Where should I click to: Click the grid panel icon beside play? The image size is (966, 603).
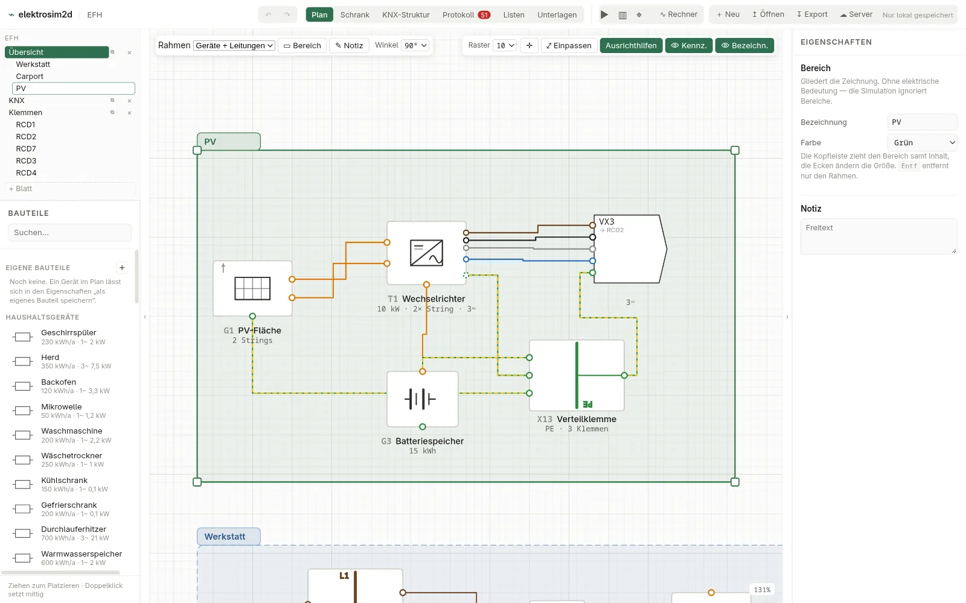(x=622, y=15)
